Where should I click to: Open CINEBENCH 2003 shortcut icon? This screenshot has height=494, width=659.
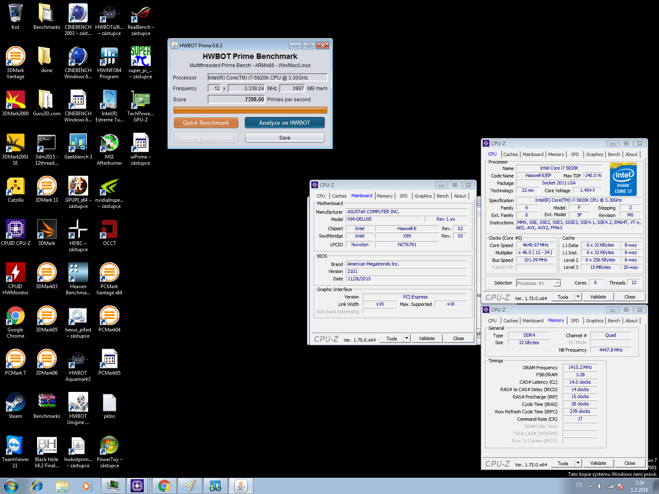(78, 19)
